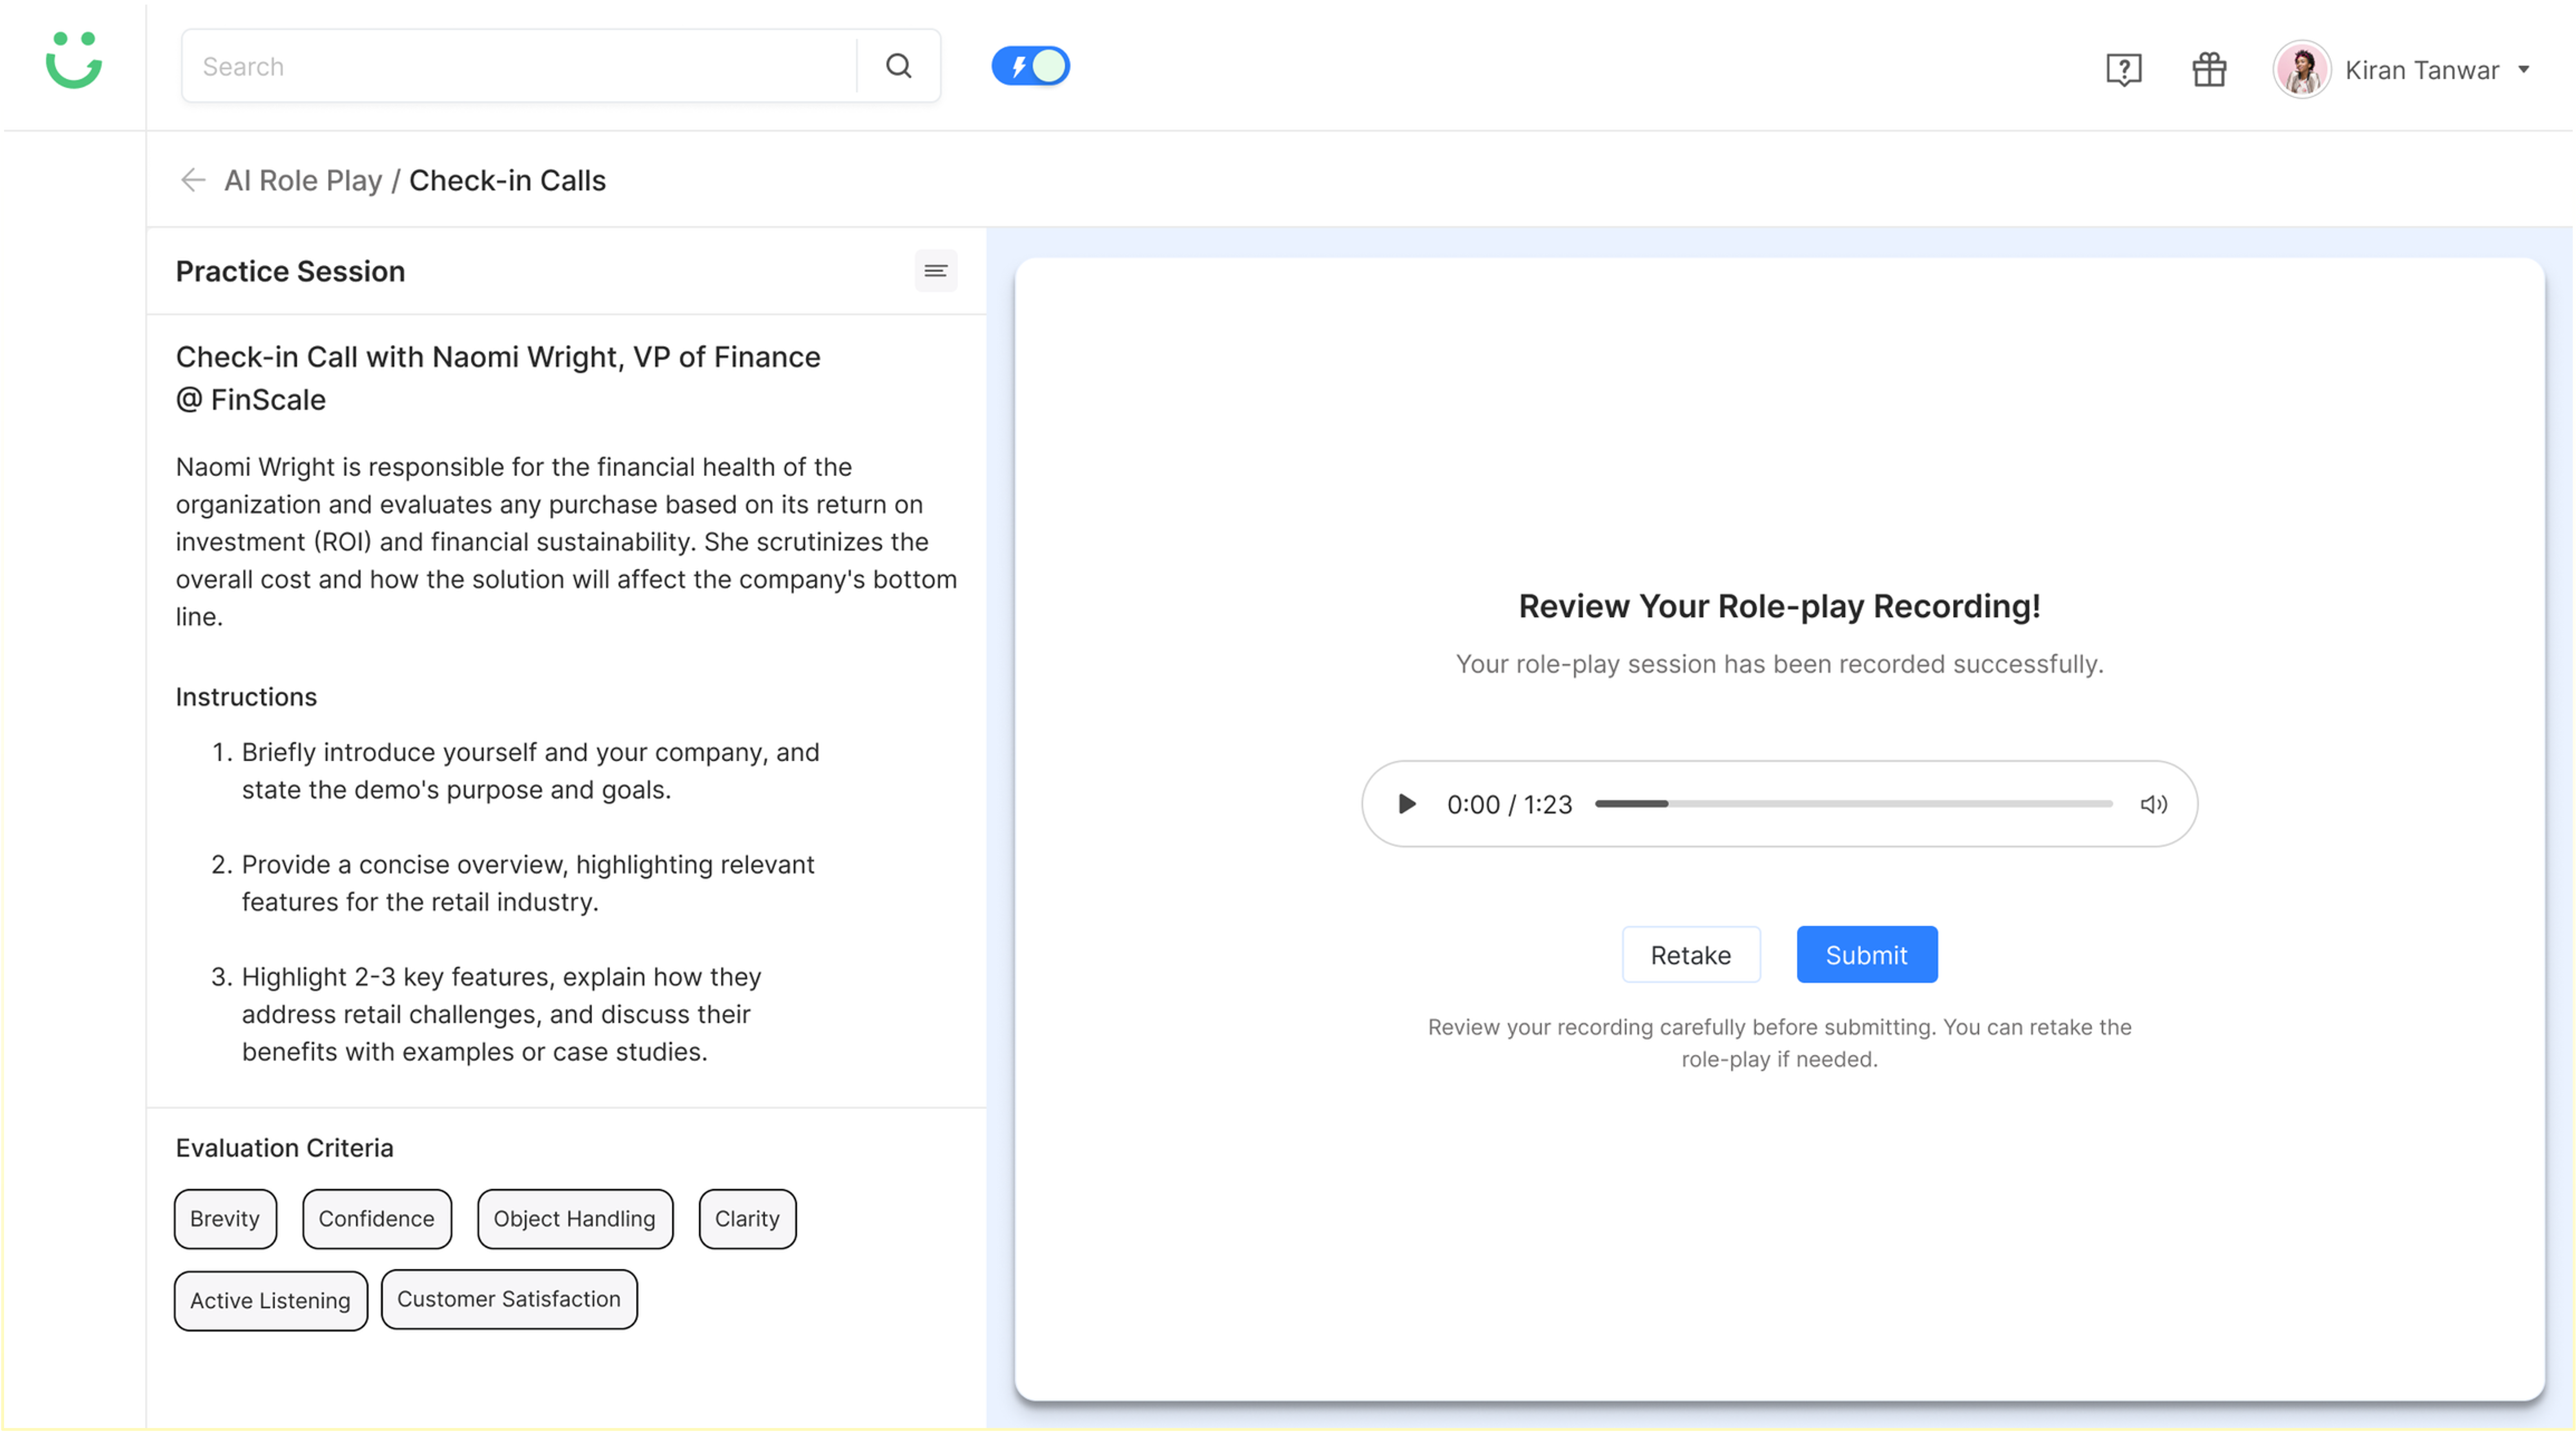This screenshot has width=2576, height=1432.
Task: Play the role-play recording
Action: (x=1406, y=804)
